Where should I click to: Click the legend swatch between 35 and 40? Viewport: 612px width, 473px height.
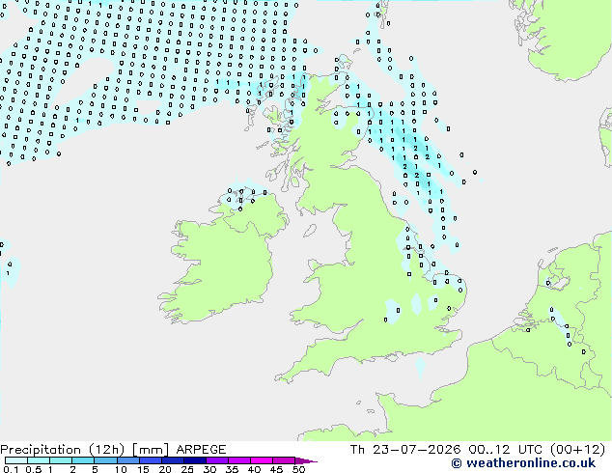pyautogui.click(x=238, y=460)
